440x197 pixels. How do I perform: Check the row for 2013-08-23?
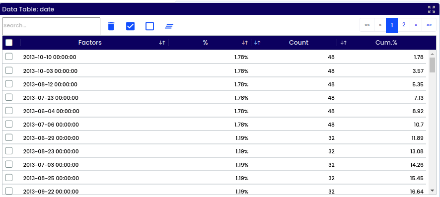coord(9,151)
